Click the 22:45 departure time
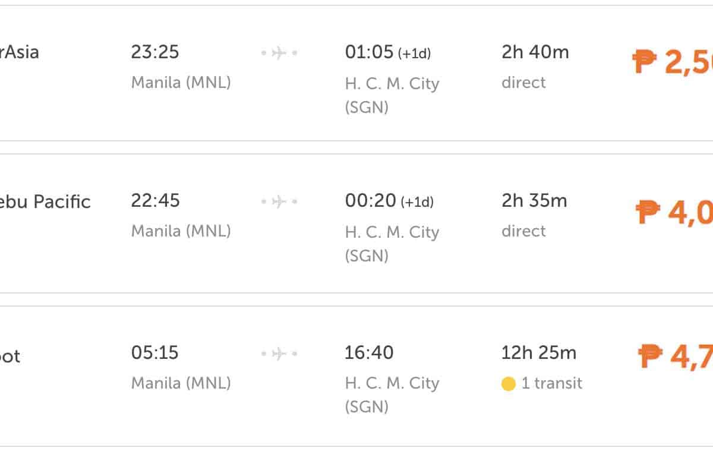This screenshot has width=713, height=454. (x=155, y=201)
